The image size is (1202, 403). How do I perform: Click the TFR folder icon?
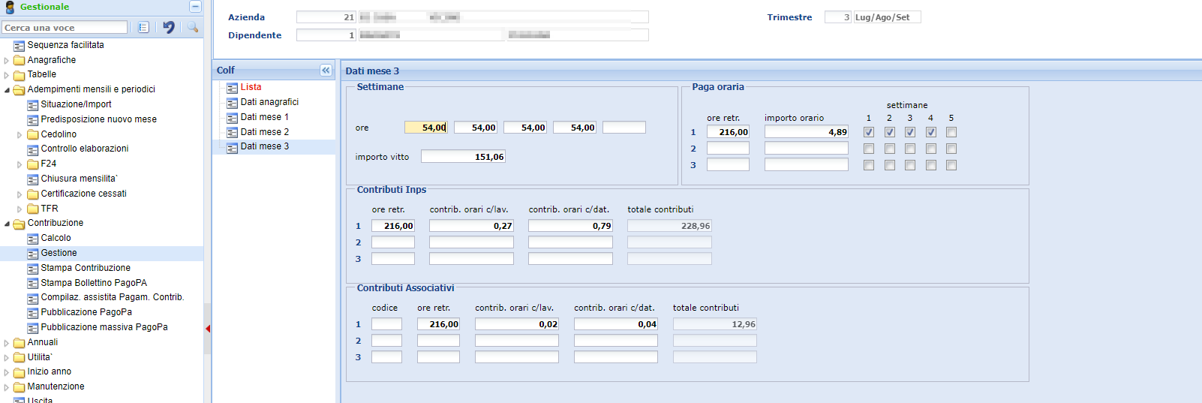(x=33, y=209)
